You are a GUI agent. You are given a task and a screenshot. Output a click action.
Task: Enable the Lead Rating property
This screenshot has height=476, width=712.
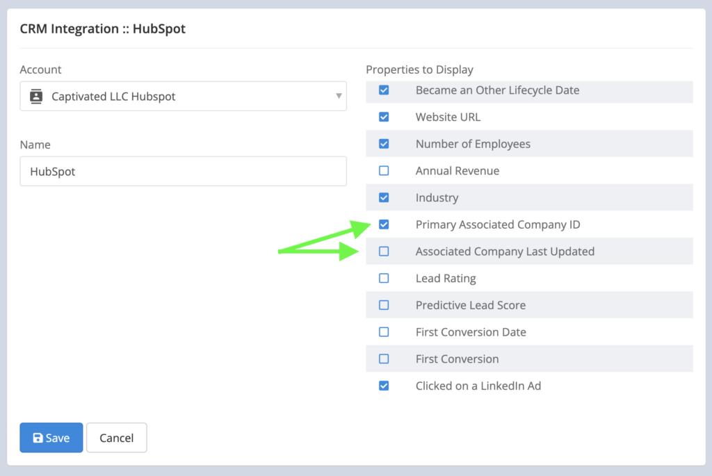(x=383, y=278)
